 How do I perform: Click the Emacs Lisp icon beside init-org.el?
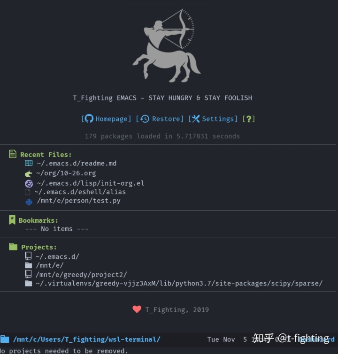coord(29,184)
